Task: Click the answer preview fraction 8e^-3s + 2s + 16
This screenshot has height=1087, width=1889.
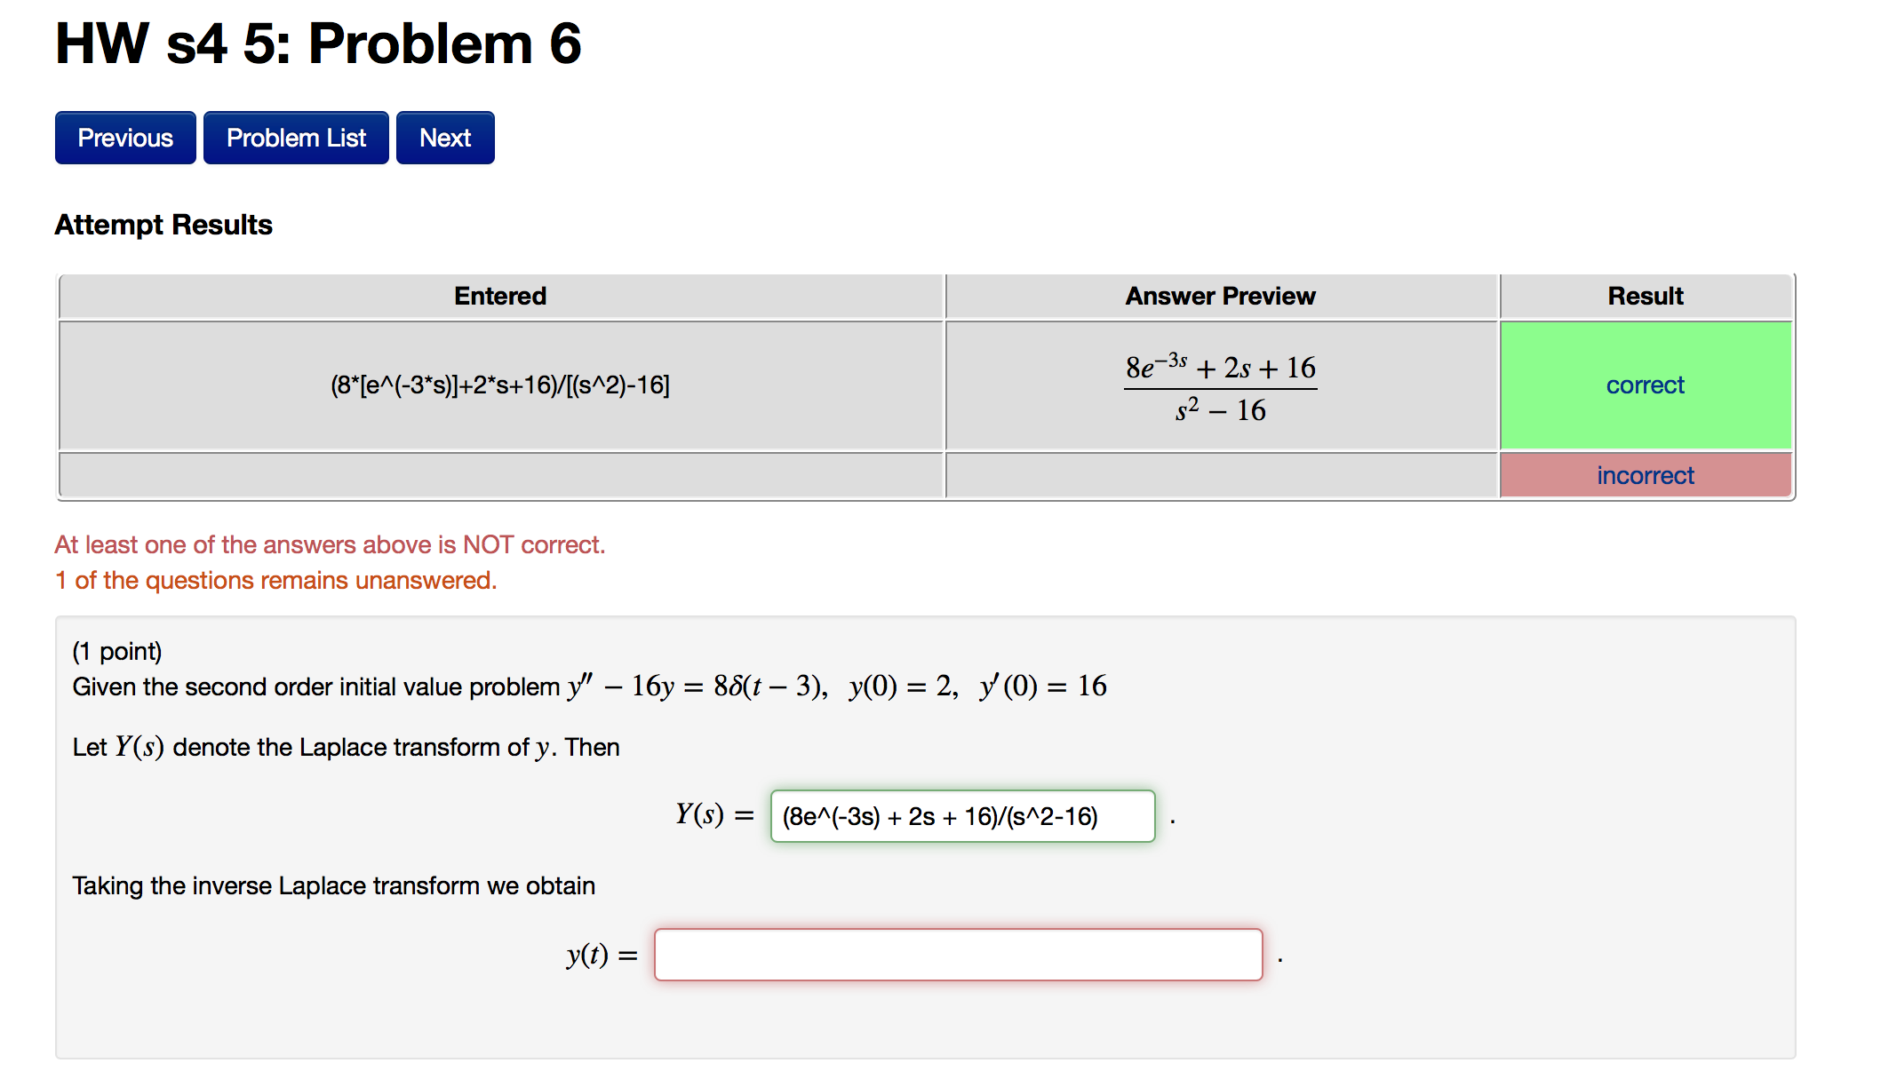Action: 1220,385
